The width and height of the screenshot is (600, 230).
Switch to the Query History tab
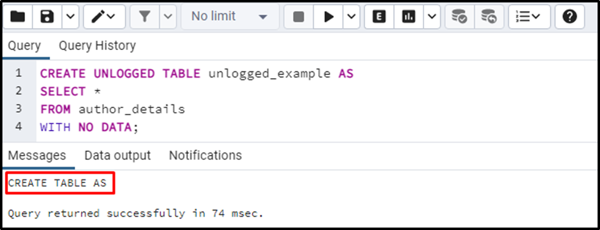coord(97,46)
